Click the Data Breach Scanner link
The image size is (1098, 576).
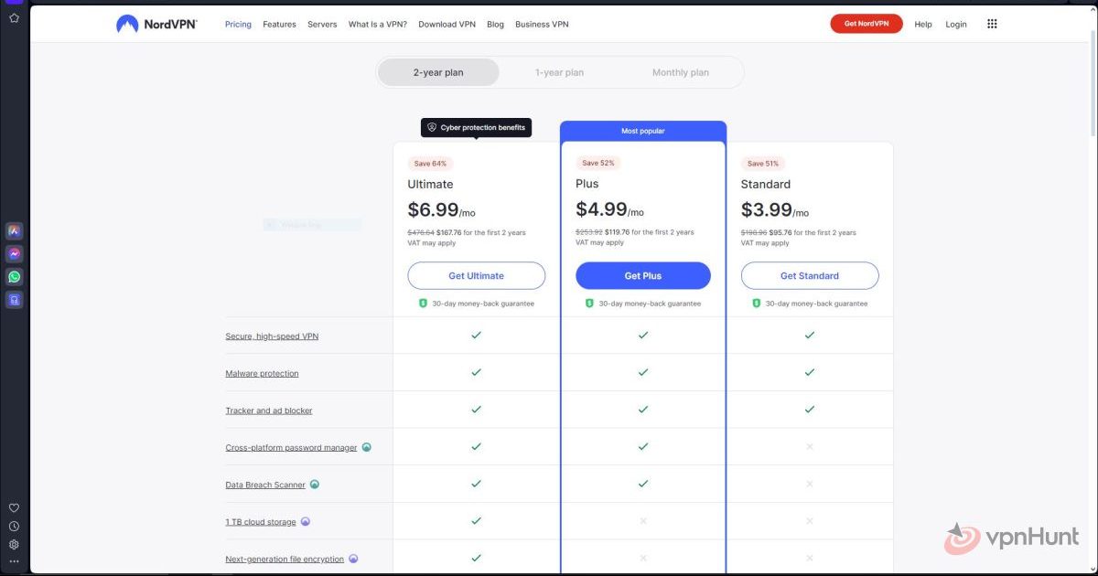point(265,485)
